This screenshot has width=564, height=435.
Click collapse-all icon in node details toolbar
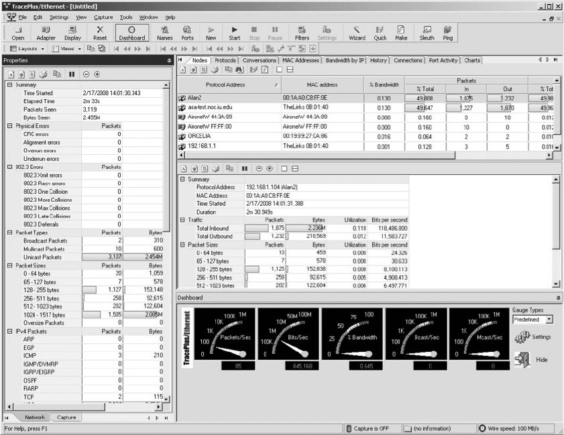point(259,169)
